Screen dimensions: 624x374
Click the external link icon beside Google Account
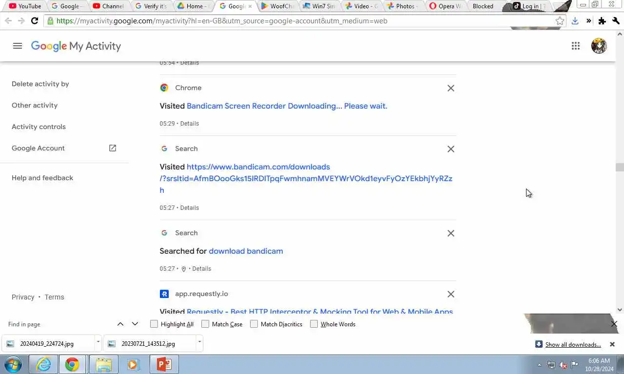[x=113, y=148]
